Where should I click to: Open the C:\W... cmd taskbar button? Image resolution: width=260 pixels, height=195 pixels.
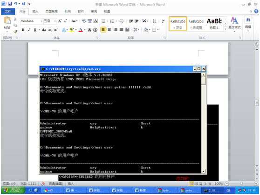click(212, 190)
